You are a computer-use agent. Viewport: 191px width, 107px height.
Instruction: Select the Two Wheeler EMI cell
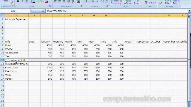click(x=17, y=60)
